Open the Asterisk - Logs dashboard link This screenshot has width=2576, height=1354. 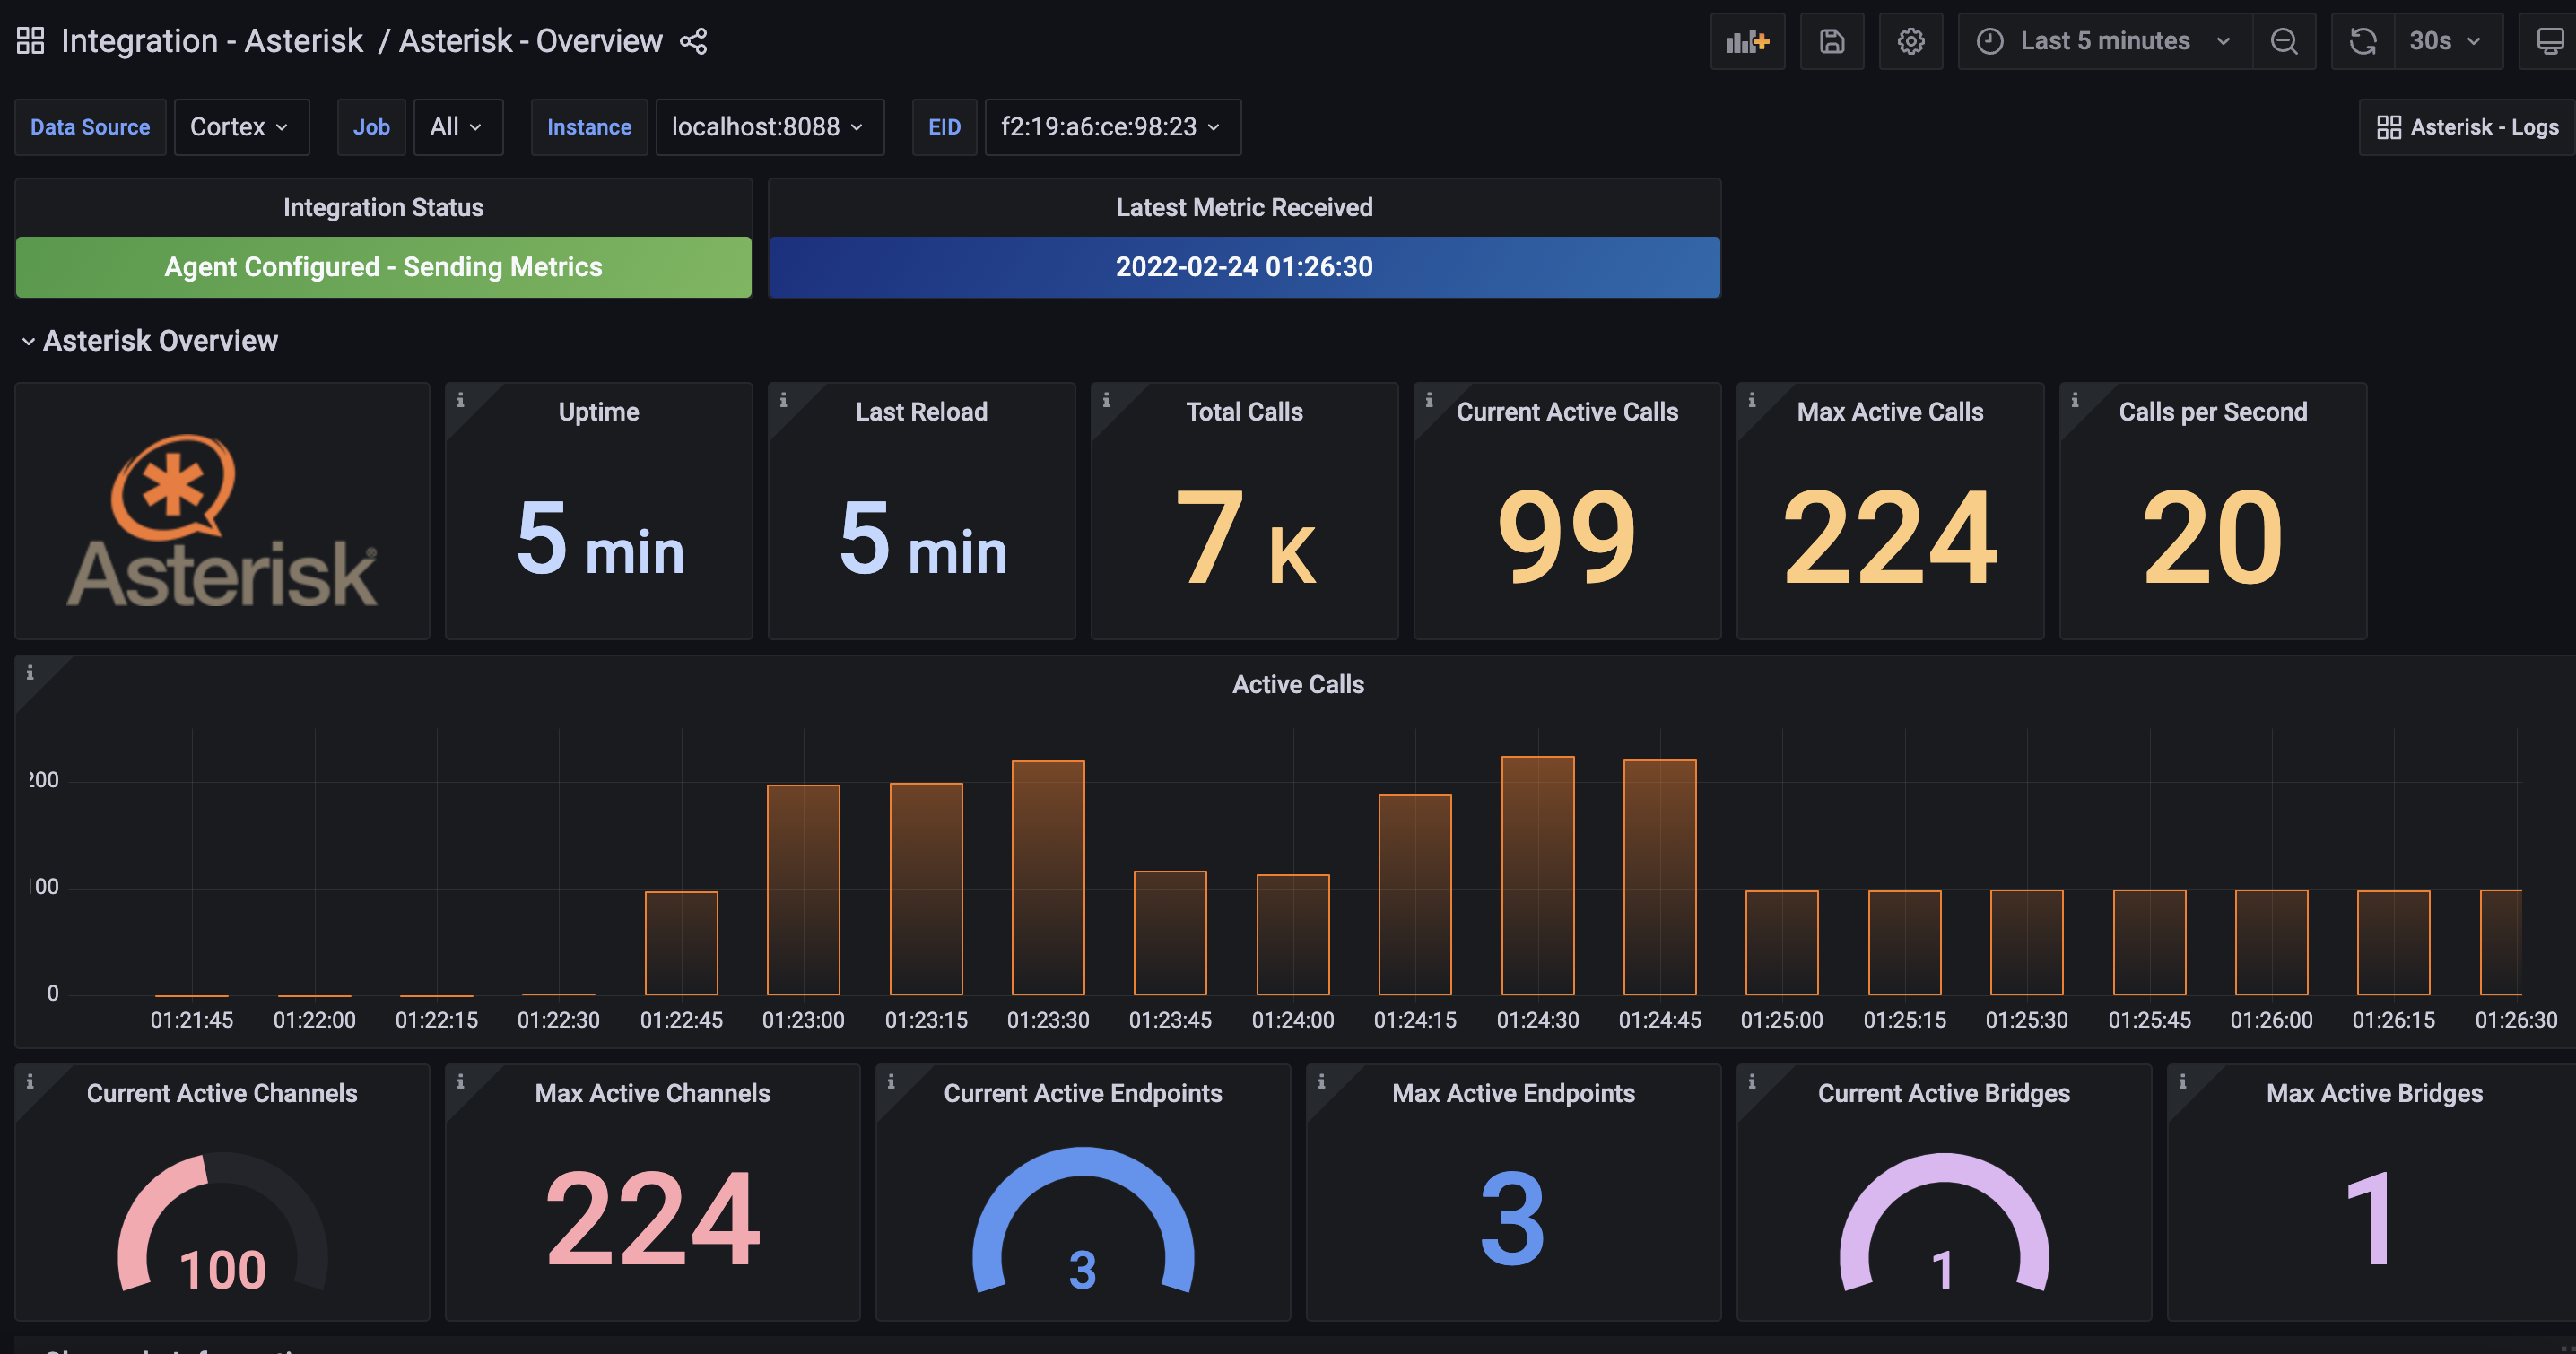pyautogui.click(x=2467, y=127)
